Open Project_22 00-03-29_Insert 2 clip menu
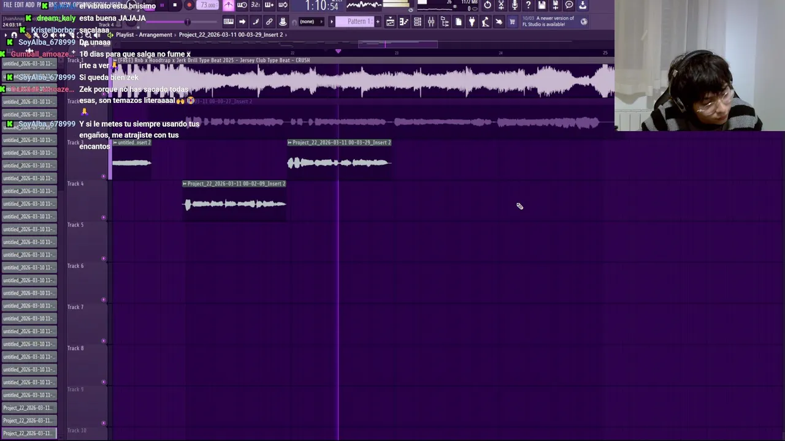 click(290, 143)
